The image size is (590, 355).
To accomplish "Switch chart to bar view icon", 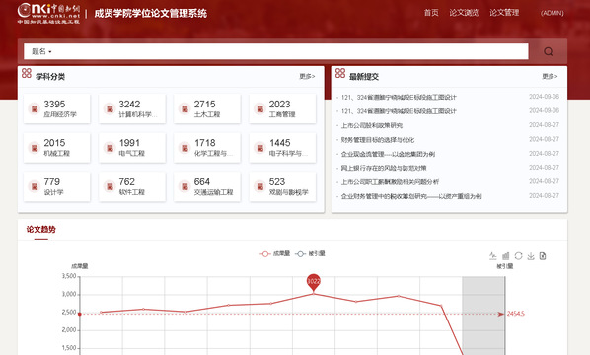I will coord(506,256).
